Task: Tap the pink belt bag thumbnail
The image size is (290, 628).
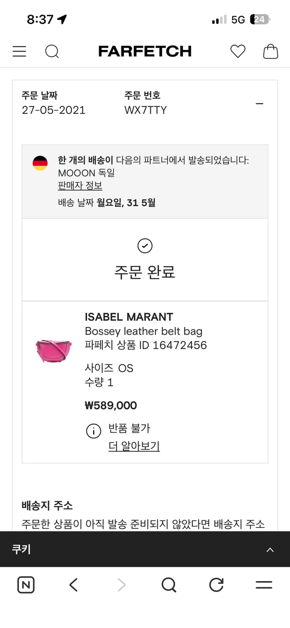Action: (54, 351)
